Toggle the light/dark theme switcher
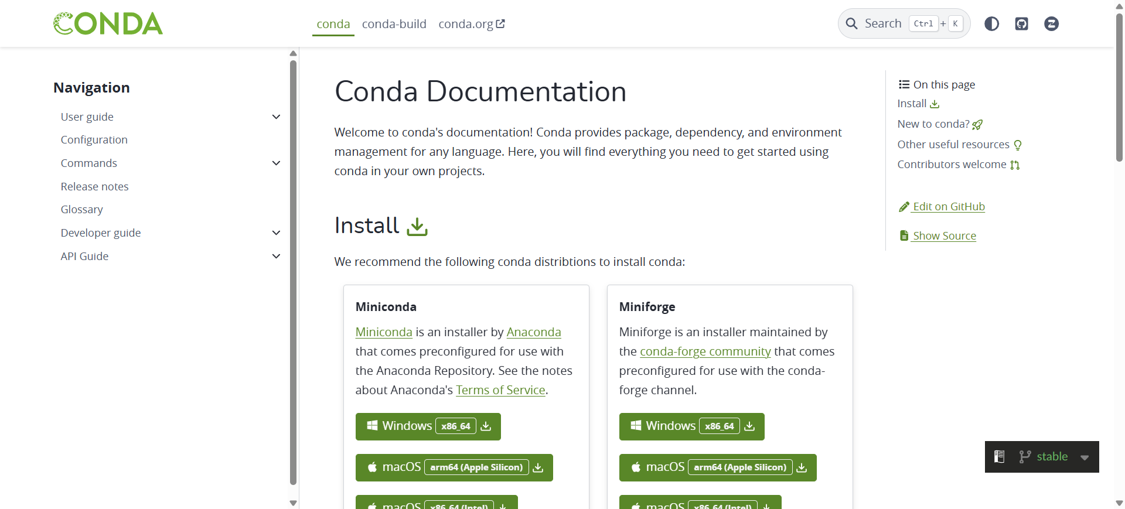The width and height of the screenshot is (1125, 509). [991, 23]
